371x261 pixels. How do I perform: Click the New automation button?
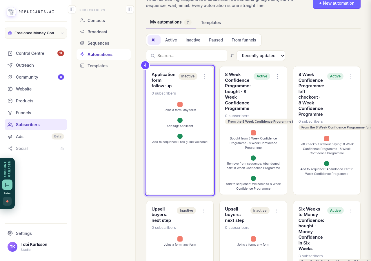[x=337, y=3]
